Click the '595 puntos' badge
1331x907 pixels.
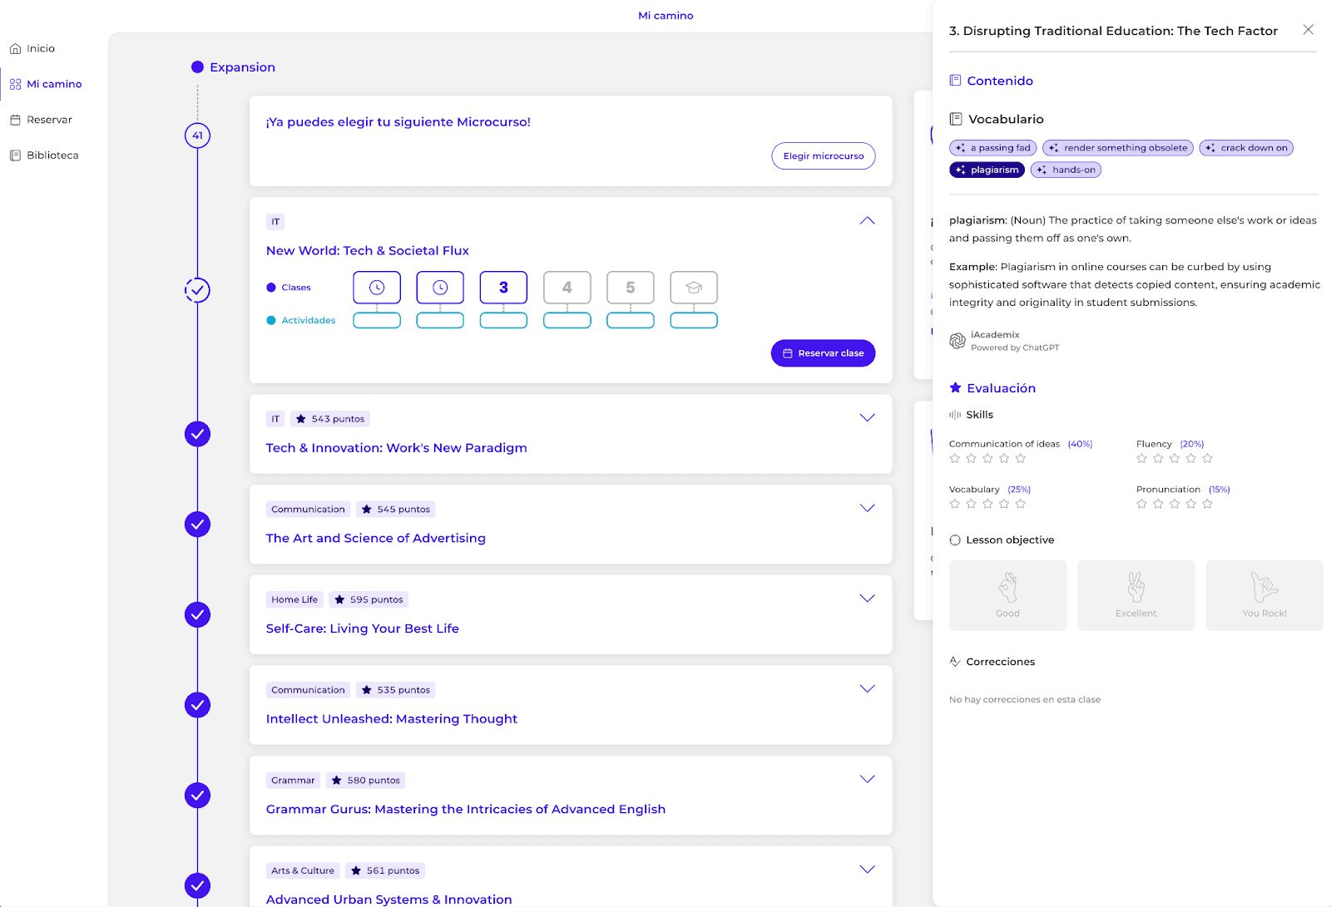[369, 599]
